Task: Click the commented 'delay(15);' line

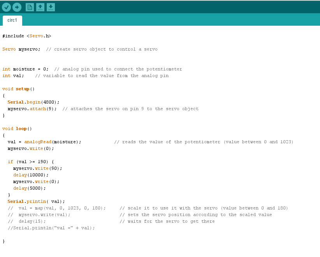Action: pyautogui.click(x=27, y=221)
